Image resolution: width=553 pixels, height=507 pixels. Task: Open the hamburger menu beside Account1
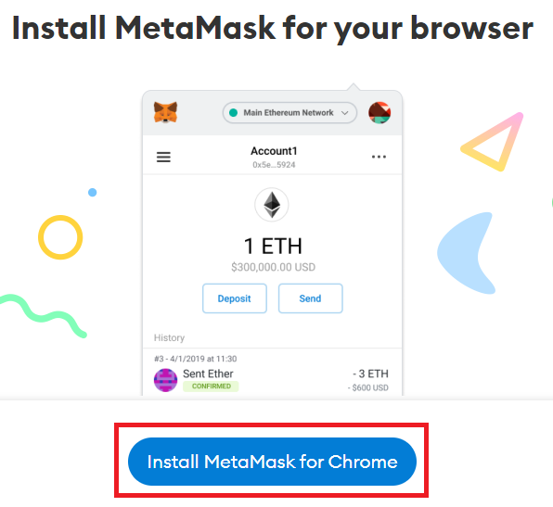[163, 157]
